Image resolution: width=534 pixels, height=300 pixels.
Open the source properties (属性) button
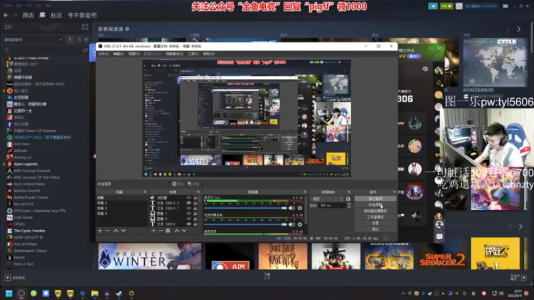coord(178,184)
